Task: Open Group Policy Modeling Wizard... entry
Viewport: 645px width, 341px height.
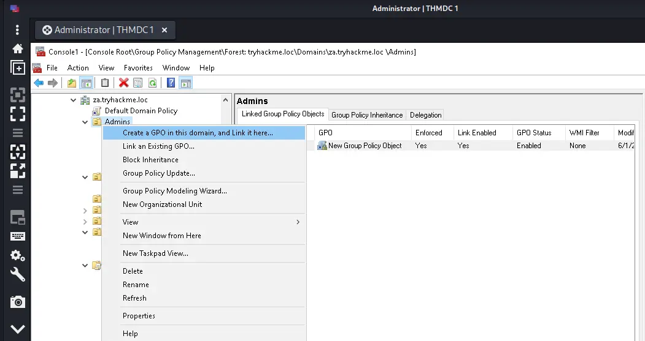Action: coord(204,191)
